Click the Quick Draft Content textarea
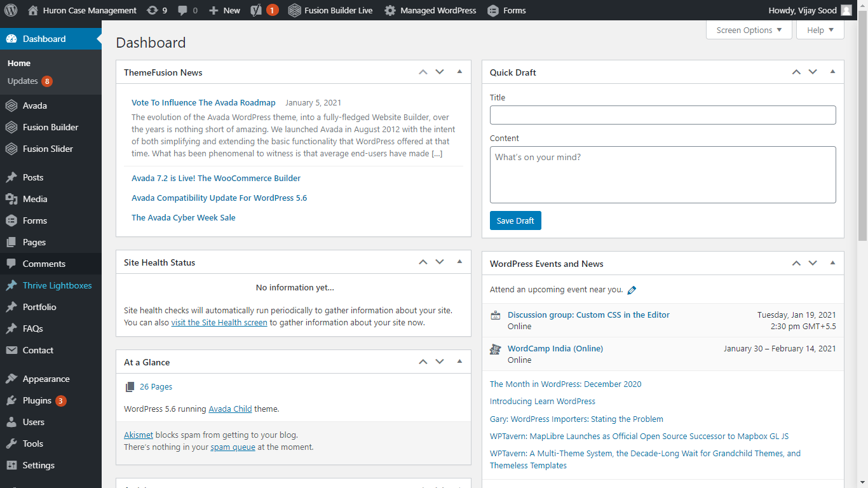 (663, 175)
